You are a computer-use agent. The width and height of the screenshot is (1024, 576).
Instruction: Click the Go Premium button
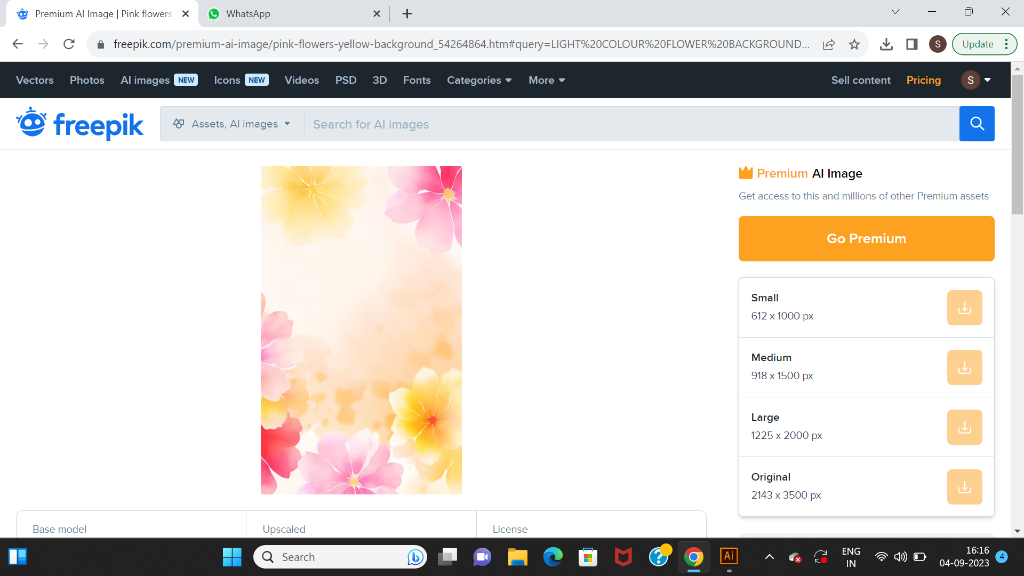pyautogui.click(x=866, y=238)
